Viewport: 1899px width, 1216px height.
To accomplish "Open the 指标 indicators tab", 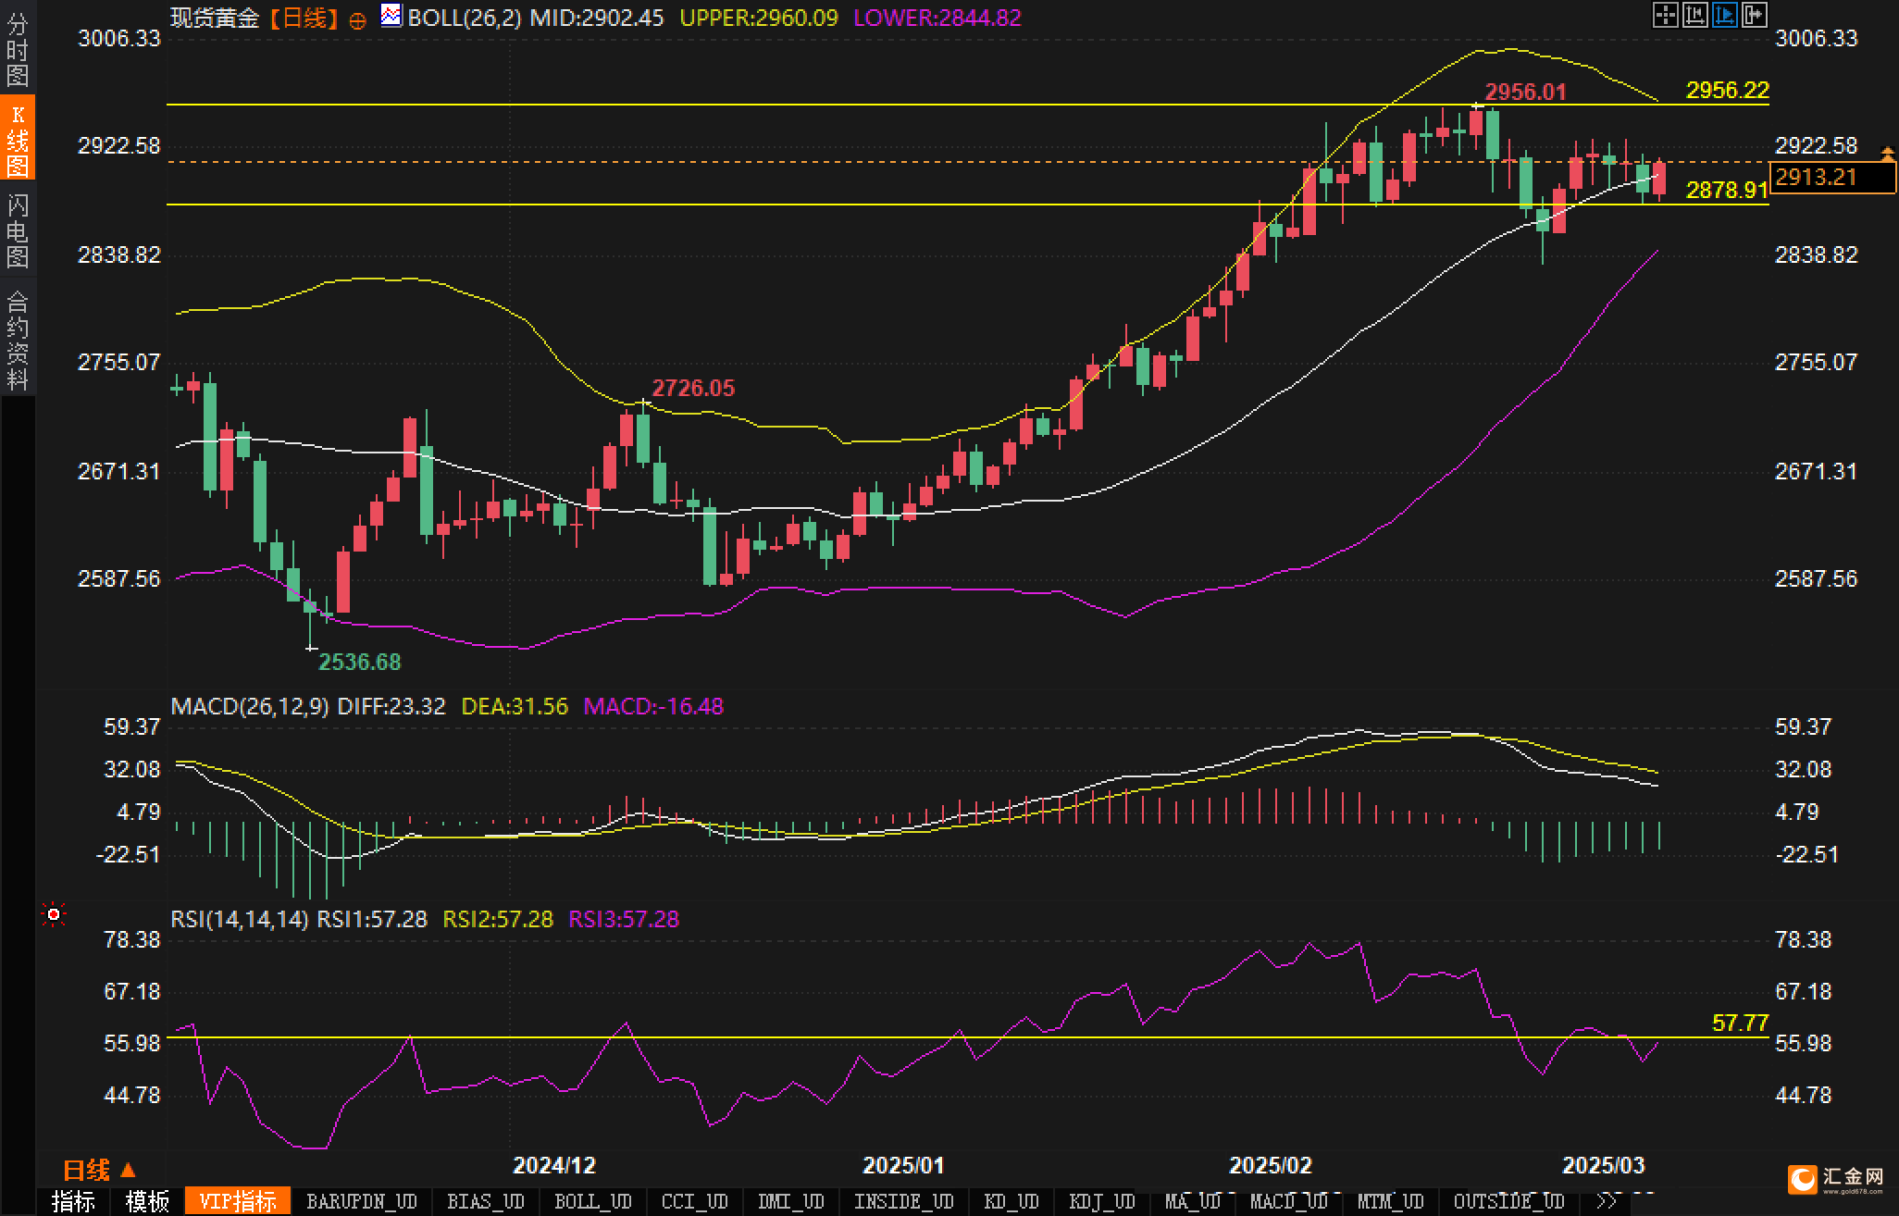I will [x=73, y=1201].
